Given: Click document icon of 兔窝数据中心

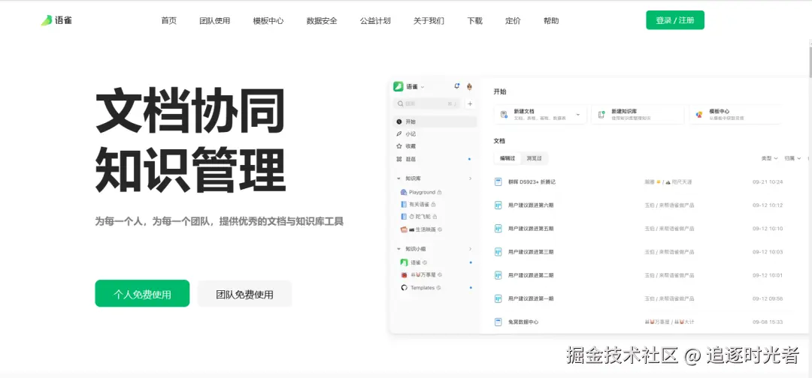Looking at the screenshot, I should click(498, 322).
